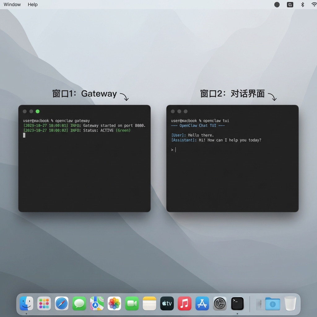Launch Safari from the dock

coord(62,304)
